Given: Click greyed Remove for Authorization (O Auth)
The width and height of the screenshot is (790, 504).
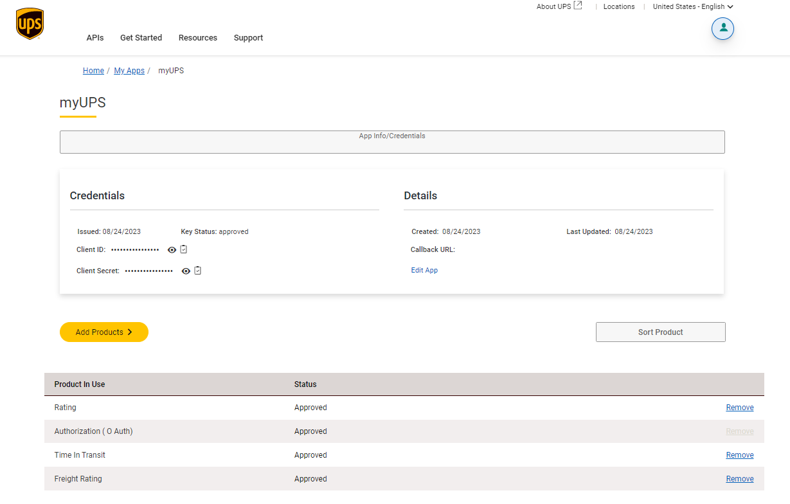Looking at the screenshot, I should click(x=740, y=431).
